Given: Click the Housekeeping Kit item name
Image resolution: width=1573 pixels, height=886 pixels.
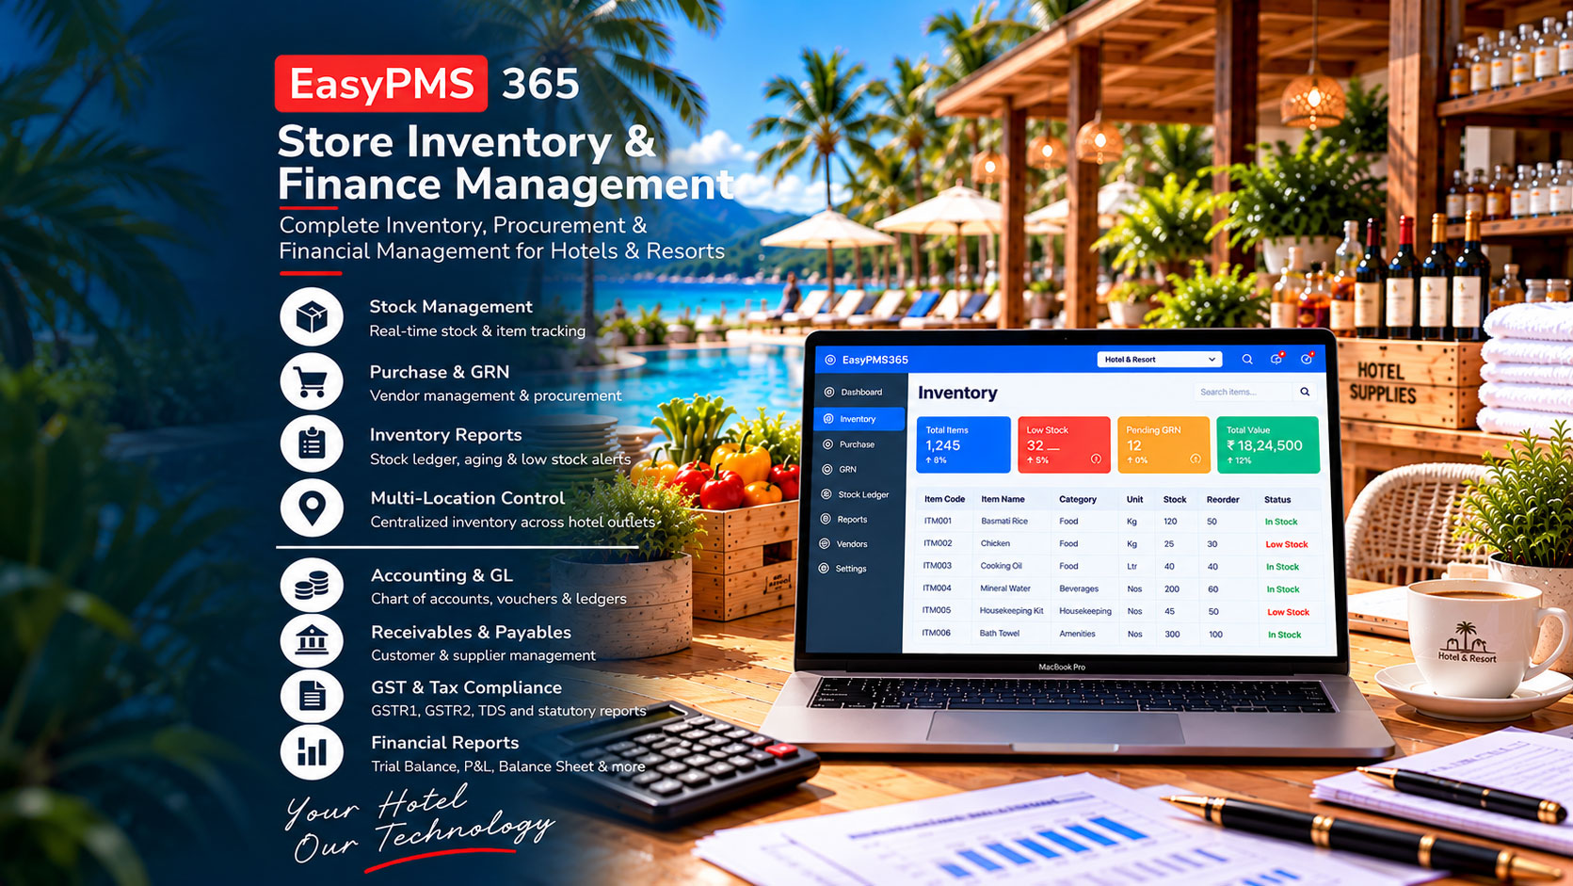Looking at the screenshot, I should pos(1012,611).
